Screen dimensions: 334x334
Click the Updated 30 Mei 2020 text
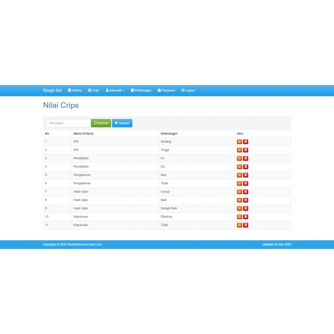coord(277,245)
